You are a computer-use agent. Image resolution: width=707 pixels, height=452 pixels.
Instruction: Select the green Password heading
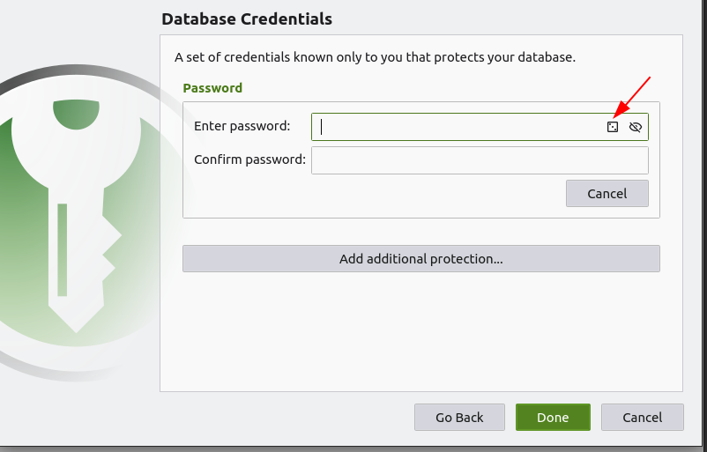[212, 88]
